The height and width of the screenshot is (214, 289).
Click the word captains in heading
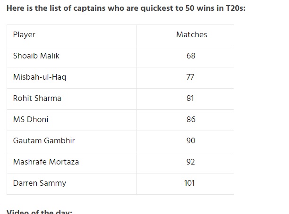89,8
